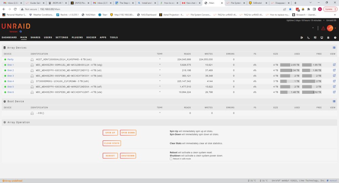Click the uptime text in header
Screen dimensions: 339x183
click(x=304, y=21)
